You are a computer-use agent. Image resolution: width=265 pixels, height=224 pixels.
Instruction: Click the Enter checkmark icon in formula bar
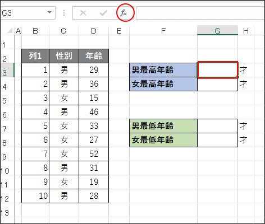pos(103,13)
